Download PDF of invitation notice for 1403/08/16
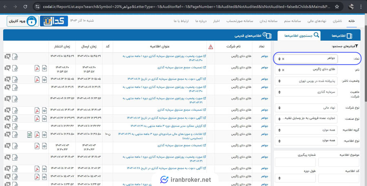Image resolution: width=367 pixels, height=186 pixels. (x=37, y=80)
